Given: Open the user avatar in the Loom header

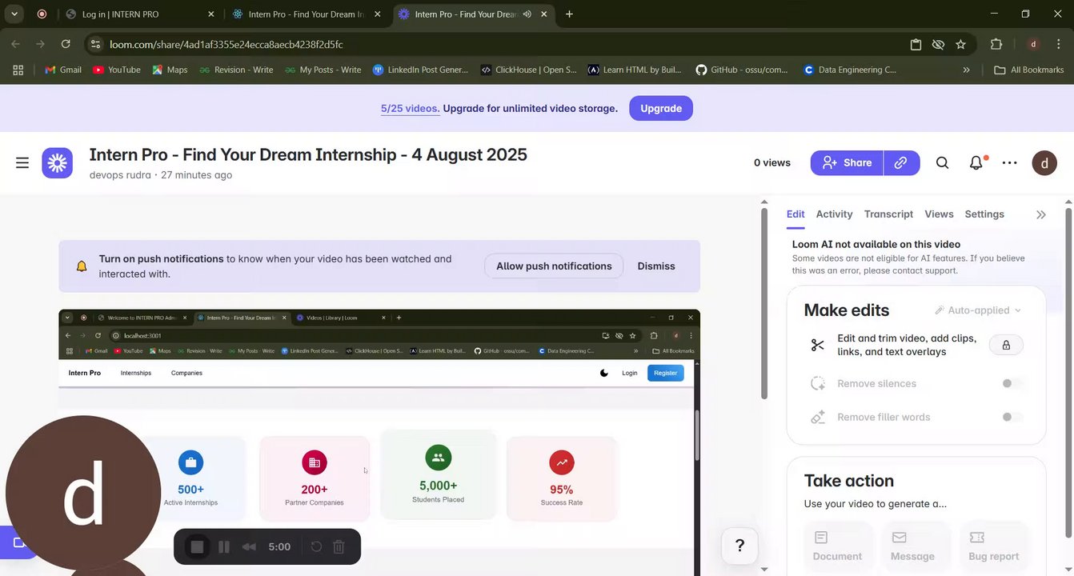Looking at the screenshot, I should tap(1044, 162).
